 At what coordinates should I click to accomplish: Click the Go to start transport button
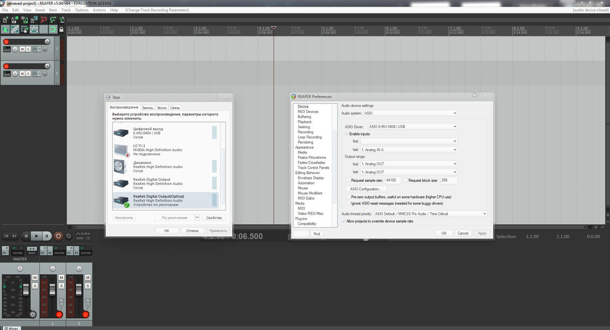coord(6,236)
